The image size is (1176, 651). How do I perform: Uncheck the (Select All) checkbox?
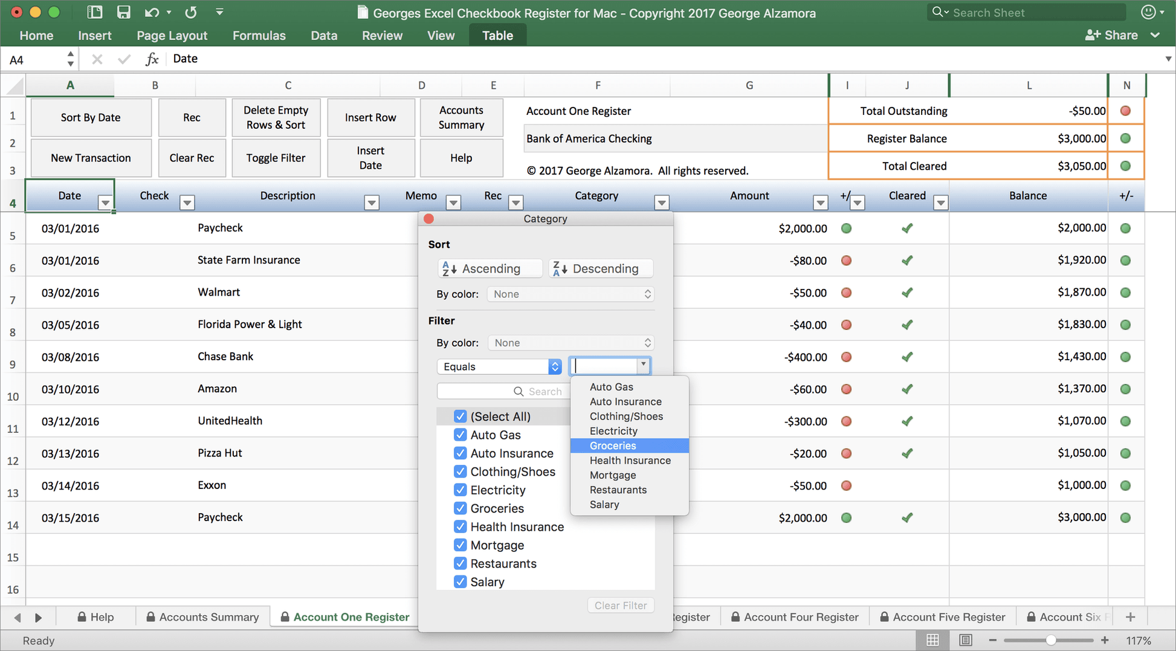click(460, 416)
